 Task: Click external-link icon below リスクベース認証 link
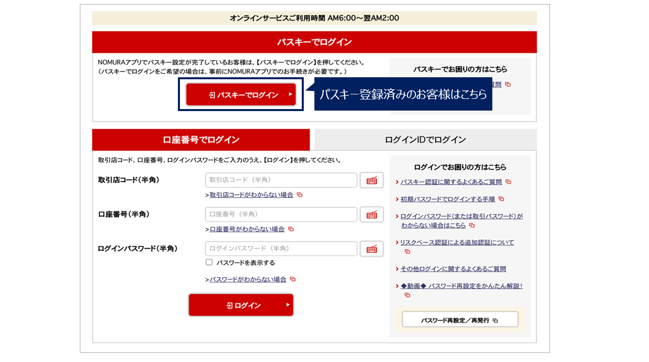pos(407,251)
